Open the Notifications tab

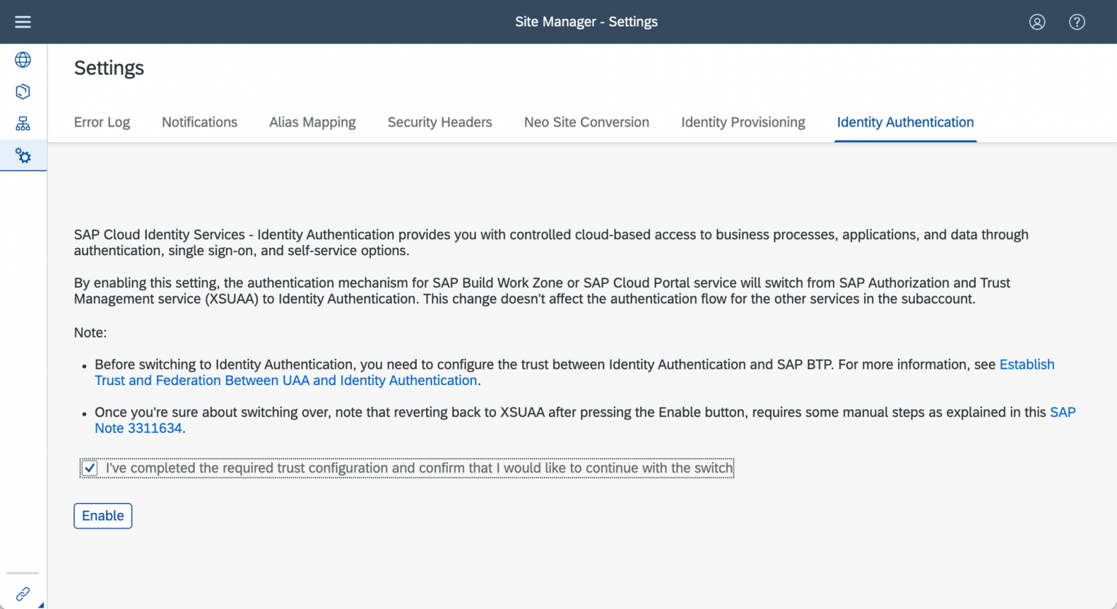coord(199,122)
